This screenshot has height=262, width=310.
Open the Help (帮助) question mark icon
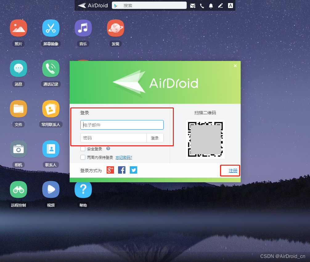click(83, 189)
